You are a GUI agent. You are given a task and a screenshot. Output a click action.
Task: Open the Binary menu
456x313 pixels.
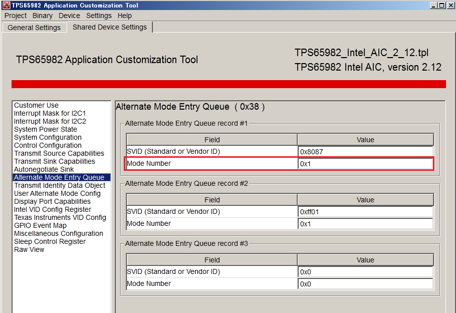(43, 16)
